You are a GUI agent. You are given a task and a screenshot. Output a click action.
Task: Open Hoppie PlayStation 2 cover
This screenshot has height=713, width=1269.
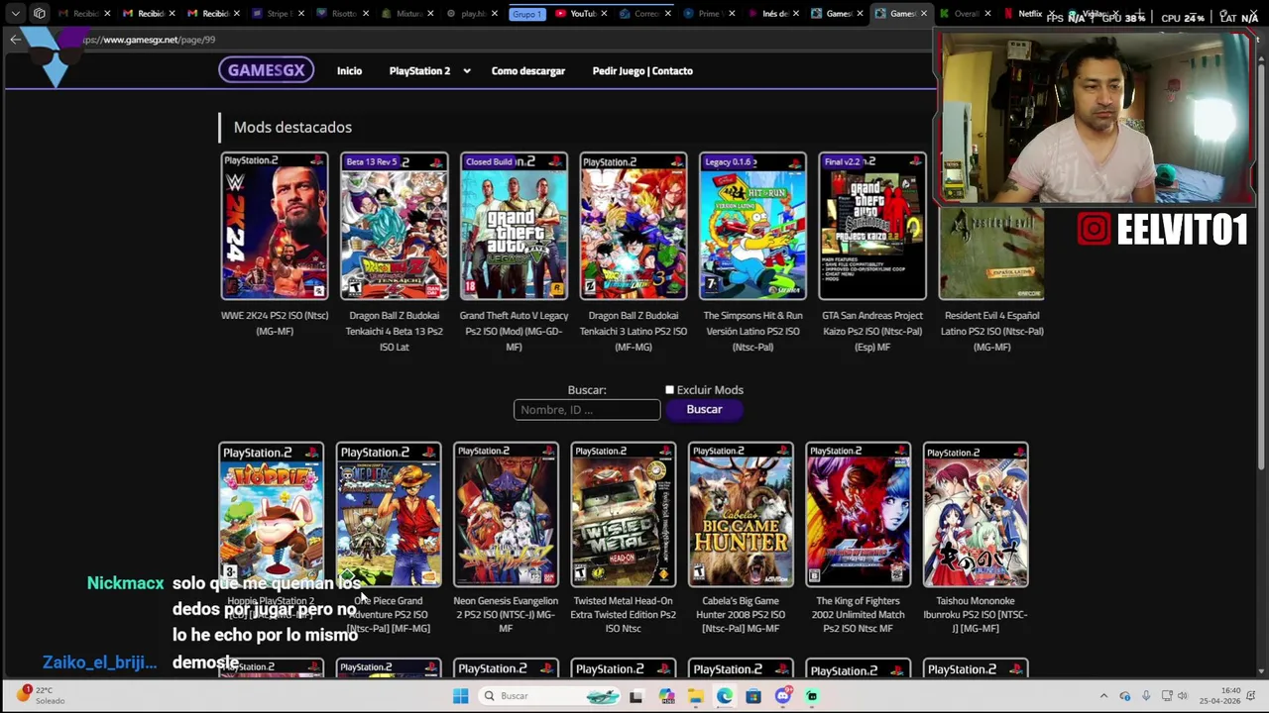coord(272,515)
